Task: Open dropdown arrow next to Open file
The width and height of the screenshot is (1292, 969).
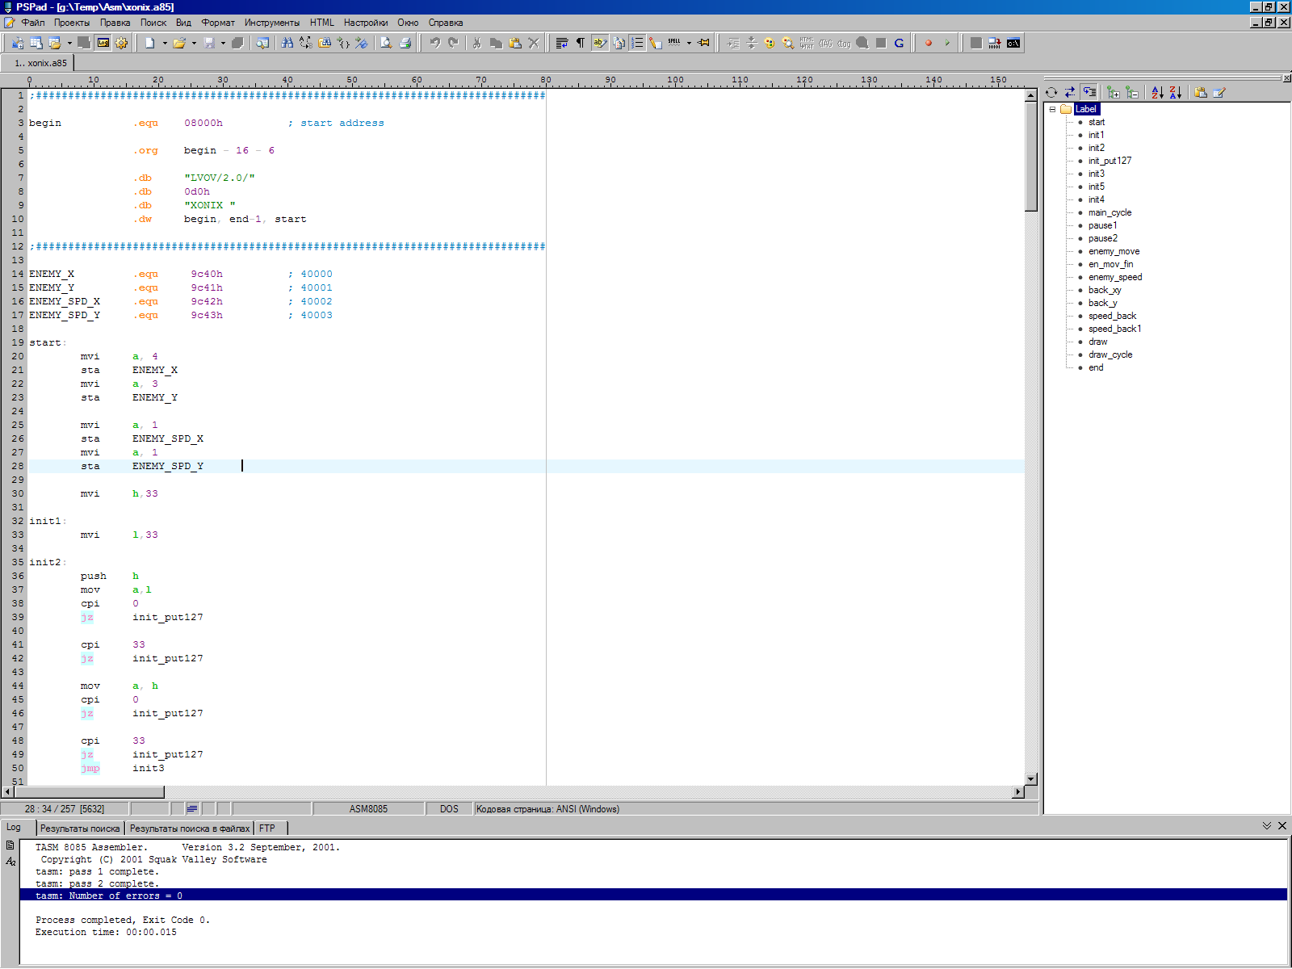Action: (194, 43)
